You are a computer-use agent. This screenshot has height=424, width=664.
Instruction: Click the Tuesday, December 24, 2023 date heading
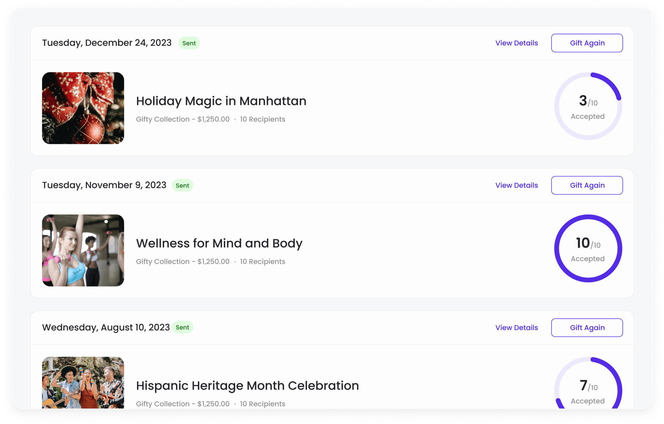tap(107, 43)
